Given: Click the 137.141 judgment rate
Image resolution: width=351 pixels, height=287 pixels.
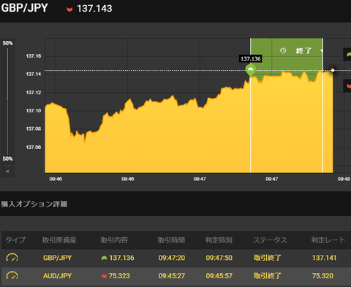Looking at the screenshot, I should [x=324, y=258].
